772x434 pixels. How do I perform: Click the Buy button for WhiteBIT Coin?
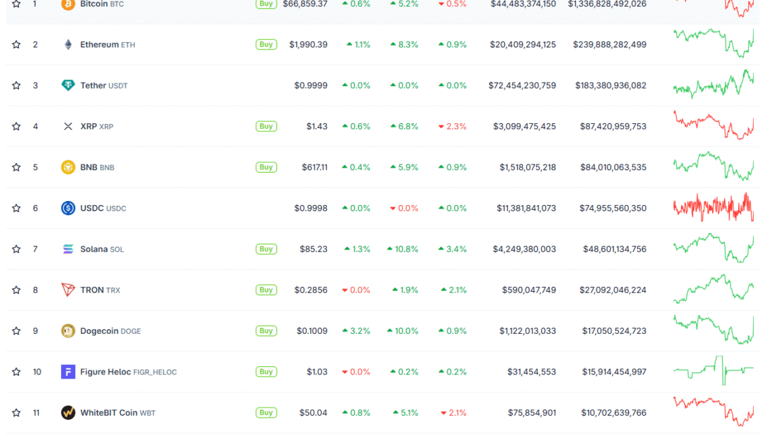(x=266, y=412)
